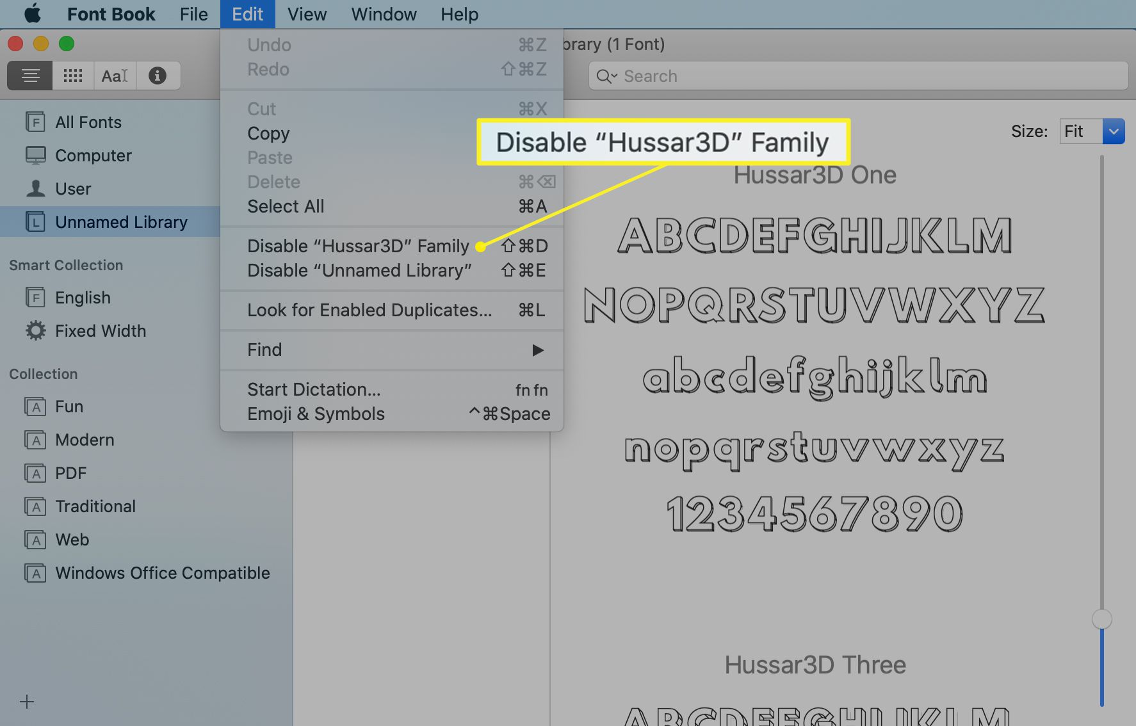This screenshot has width=1136, height=726.
Task: Switch to custom text preview icon
Action: 115,76
